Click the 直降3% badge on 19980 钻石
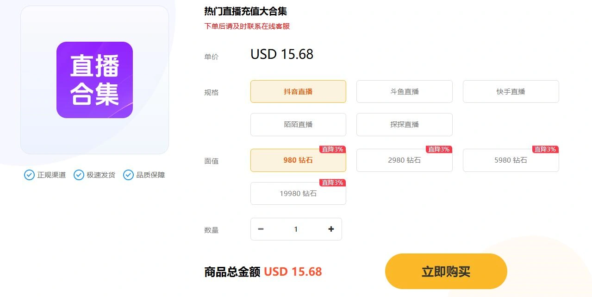Image resolution: width=592 pixels, height=297 pixels. point(332,183)
